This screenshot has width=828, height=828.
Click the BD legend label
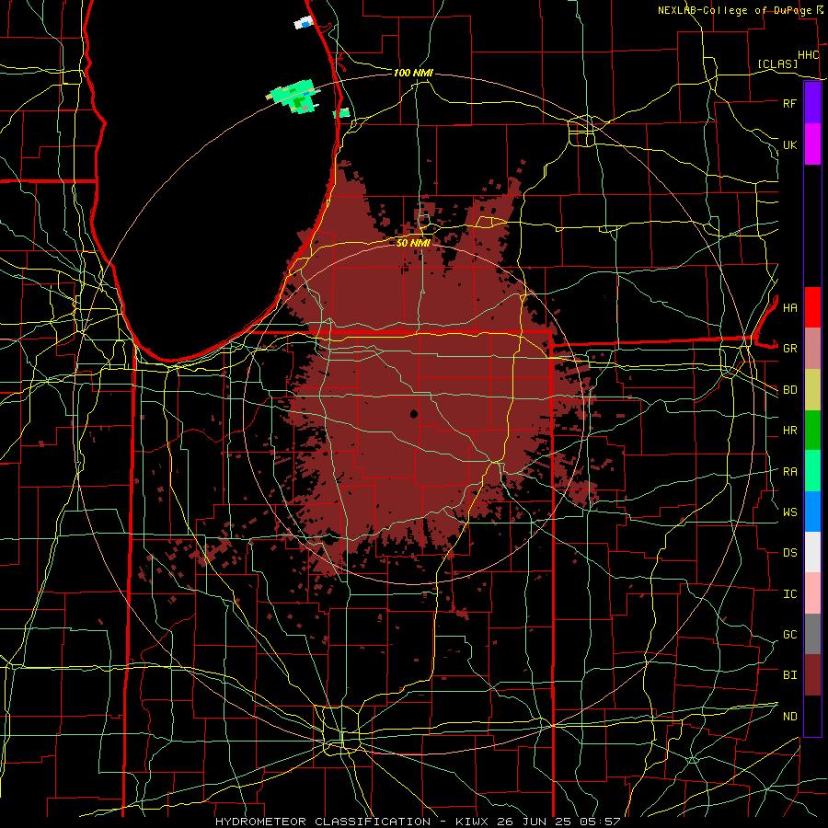[789, 390]
